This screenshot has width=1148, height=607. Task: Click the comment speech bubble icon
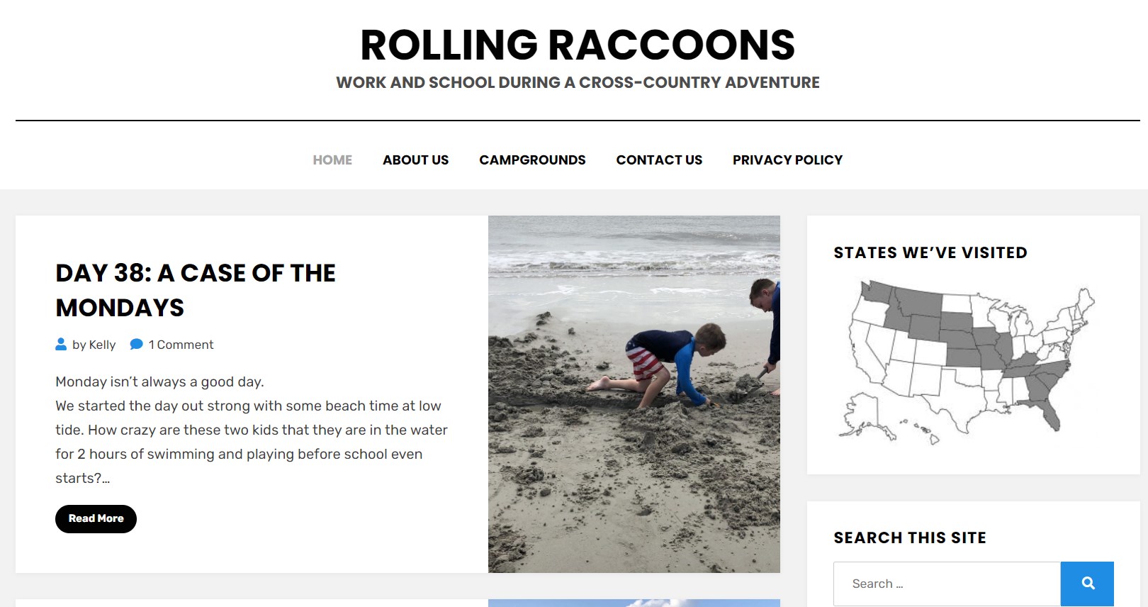click(136, 345)
